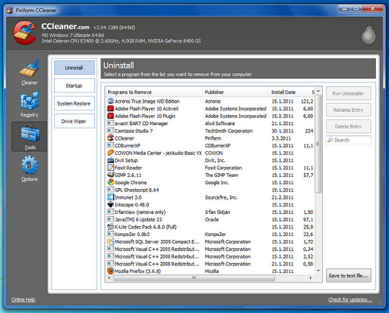This screenshot has height=313, width=389.
Task: Sort by the Install Date column header
Action: tap(284, 92)
